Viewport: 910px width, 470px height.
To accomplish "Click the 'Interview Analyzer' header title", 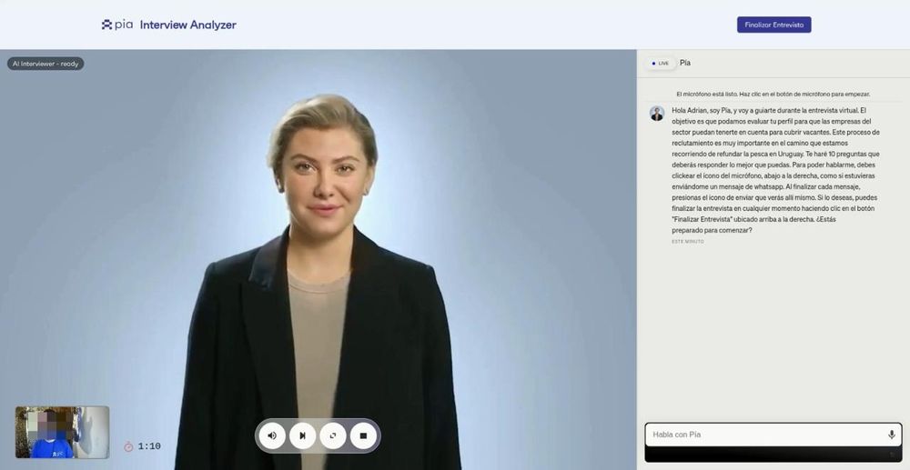I will point(187,25).
